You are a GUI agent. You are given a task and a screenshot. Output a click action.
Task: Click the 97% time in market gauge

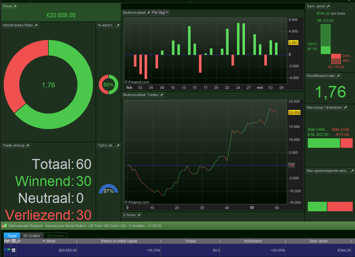pyautogui.click(x=109, y=189)
